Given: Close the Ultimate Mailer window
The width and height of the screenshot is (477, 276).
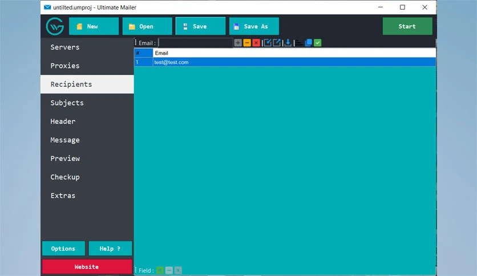Looking at the screenshot, I should [425, 7].
